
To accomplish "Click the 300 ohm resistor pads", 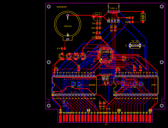I will pos(131,22).
